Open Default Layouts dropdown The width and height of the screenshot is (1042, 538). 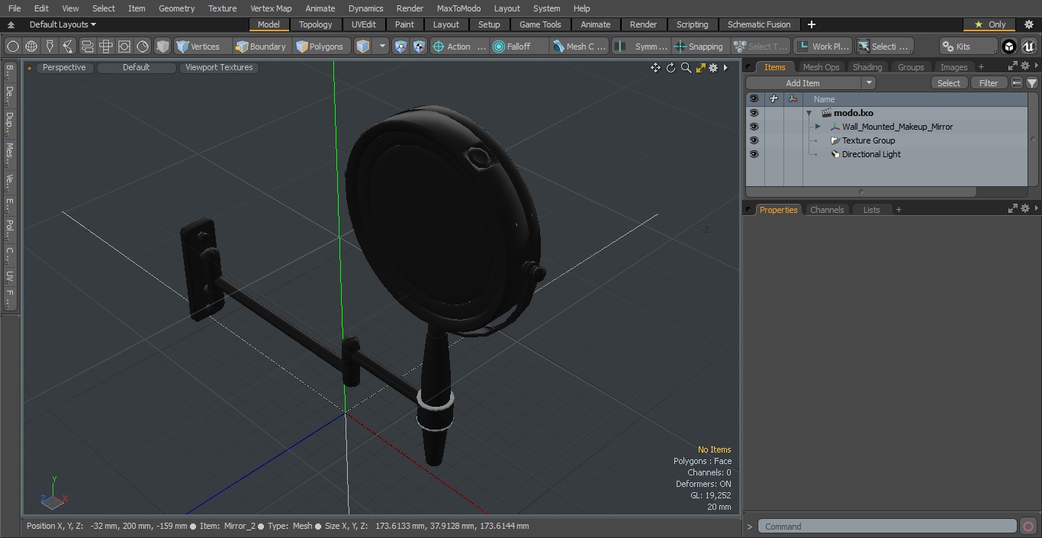click(63, 24)
